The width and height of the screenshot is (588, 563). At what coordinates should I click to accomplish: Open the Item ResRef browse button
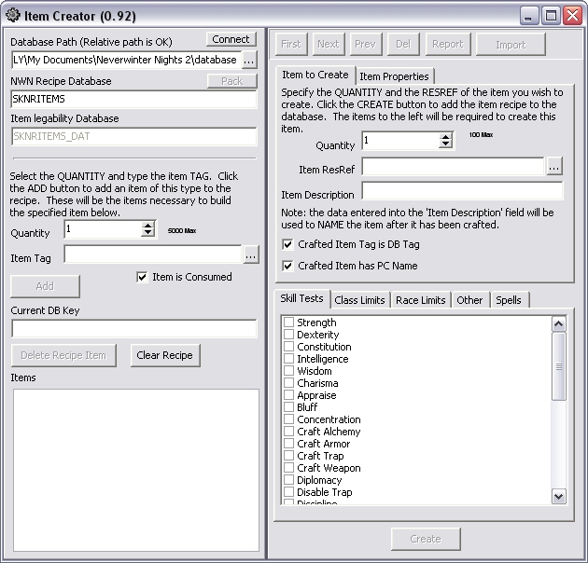tap(554, 167)
